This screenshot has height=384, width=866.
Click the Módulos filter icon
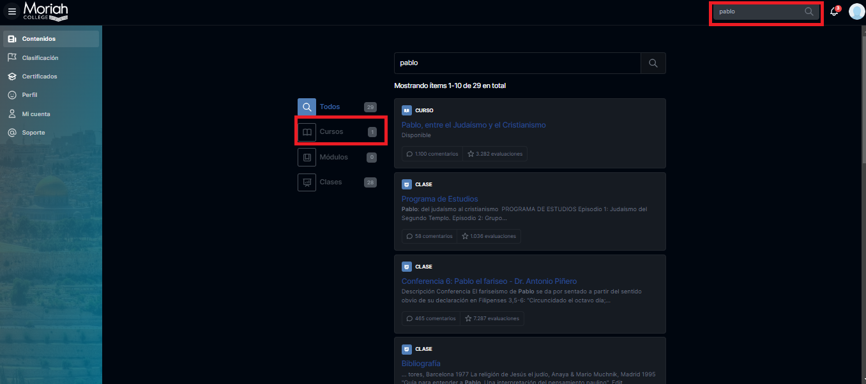pyautogui.click(x=307, y=158)
